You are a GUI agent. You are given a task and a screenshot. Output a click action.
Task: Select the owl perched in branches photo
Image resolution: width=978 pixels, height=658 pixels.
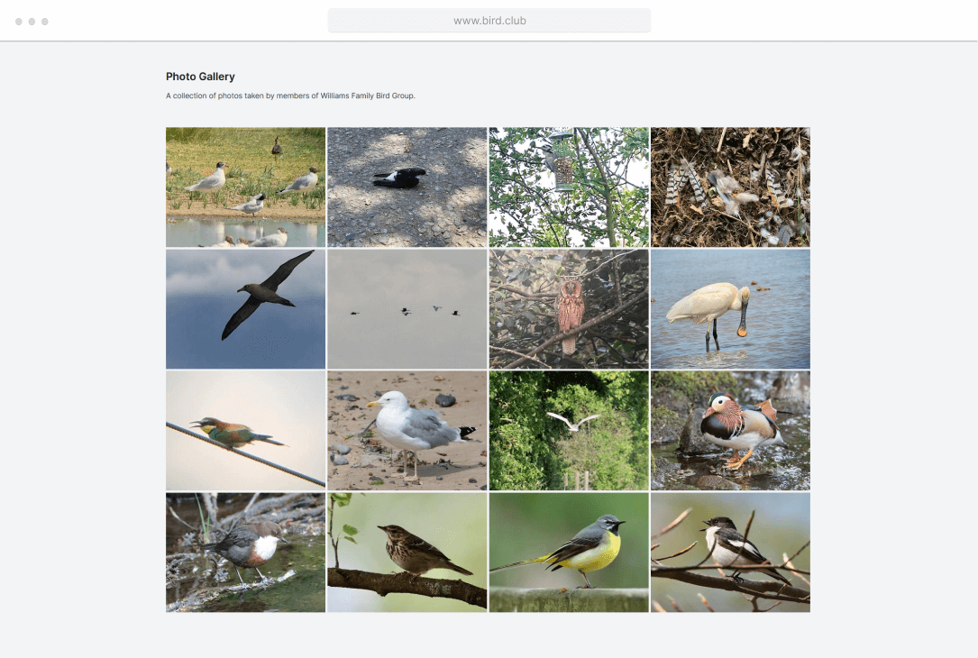coord(568,308)
